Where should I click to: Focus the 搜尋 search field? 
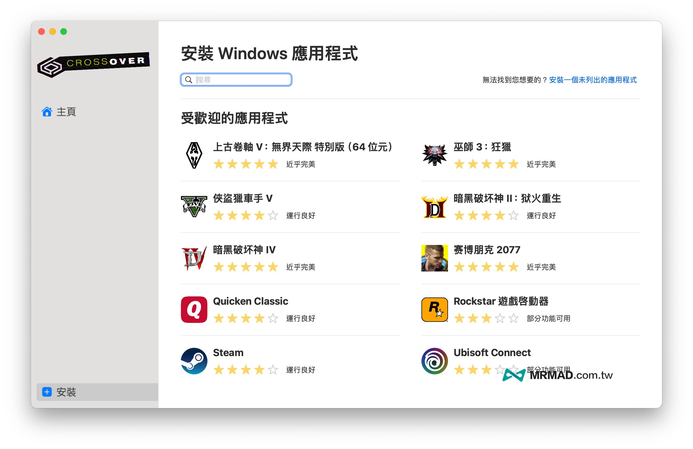[236, 80]
